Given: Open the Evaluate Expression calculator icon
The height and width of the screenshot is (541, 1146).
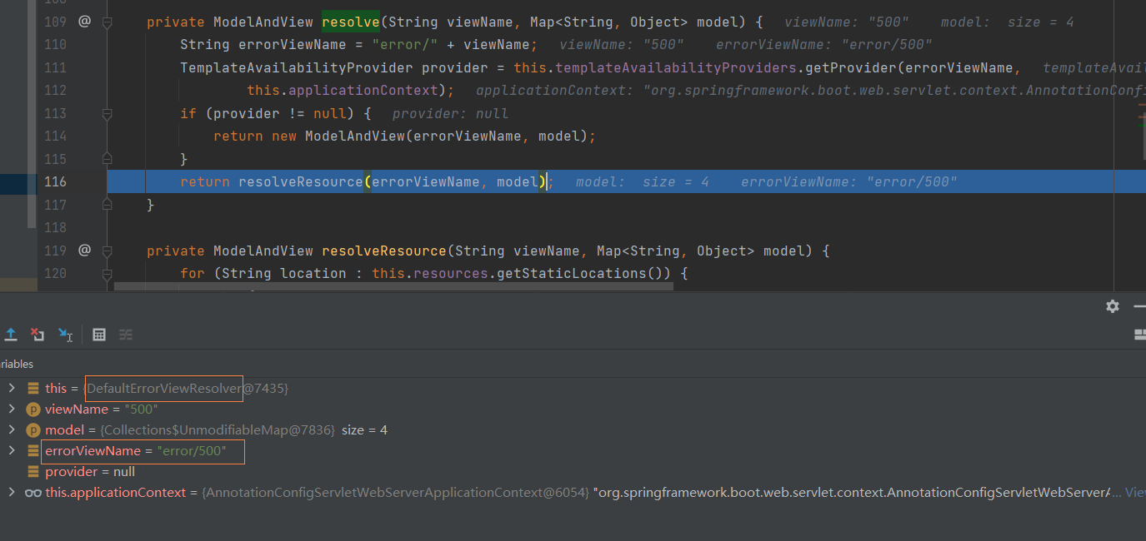Looking at the screenshot, I should pos(99,335).
